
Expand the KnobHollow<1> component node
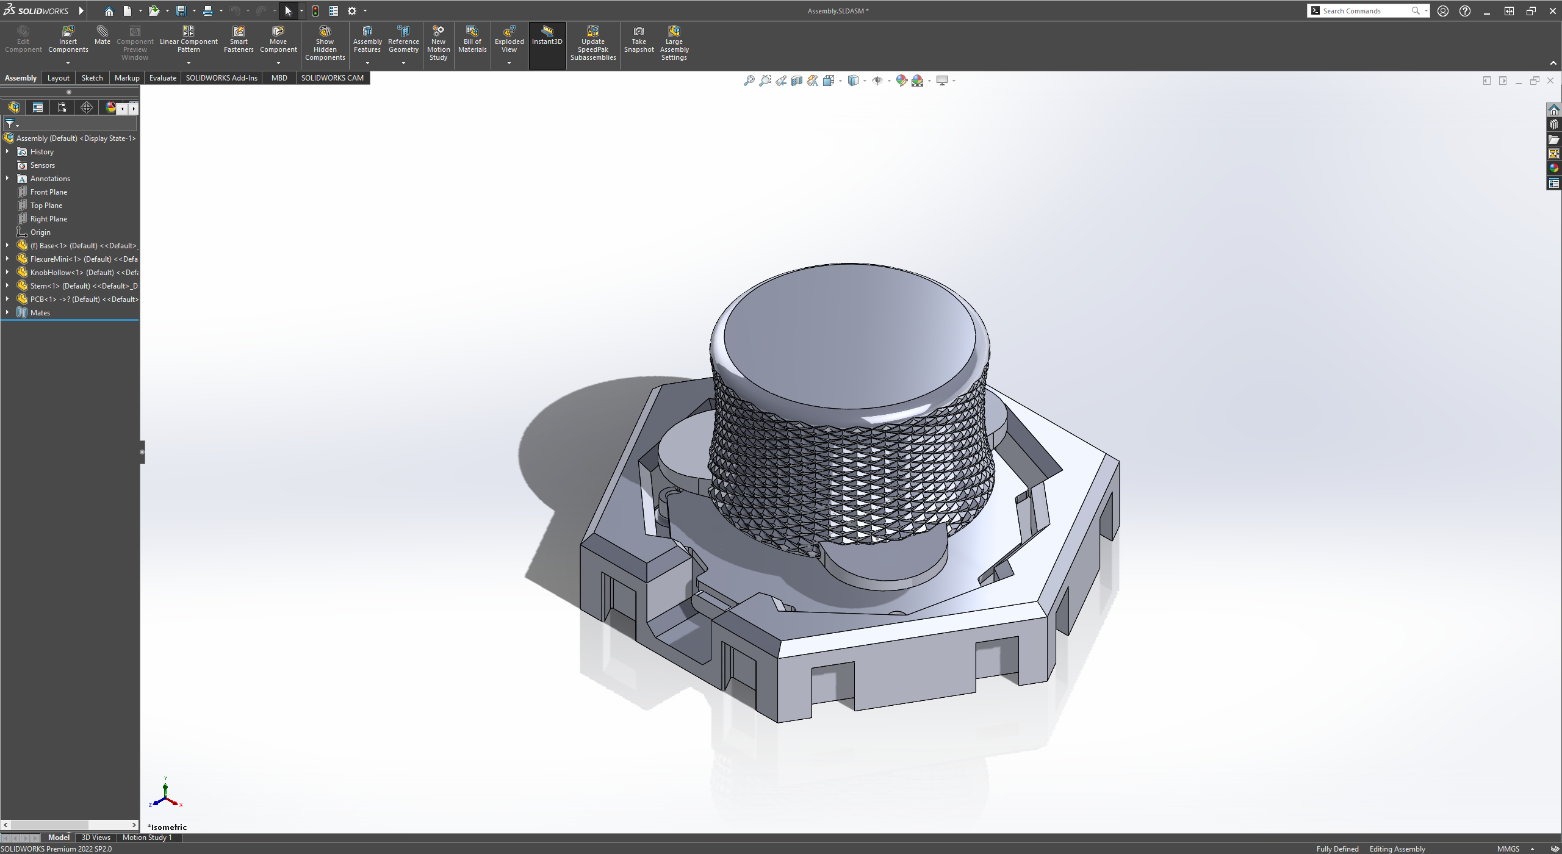(7, 272)
